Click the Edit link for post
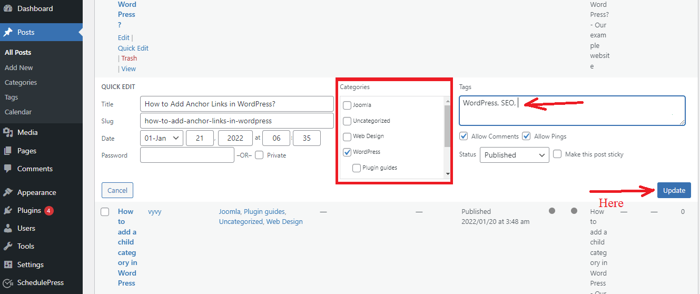 click(124, 38)
